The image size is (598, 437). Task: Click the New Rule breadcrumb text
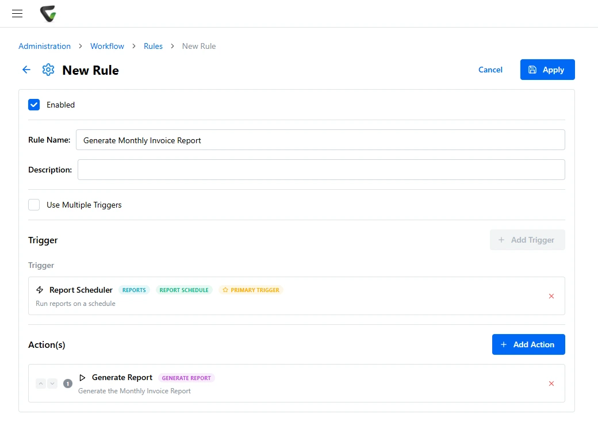point(199,46)
